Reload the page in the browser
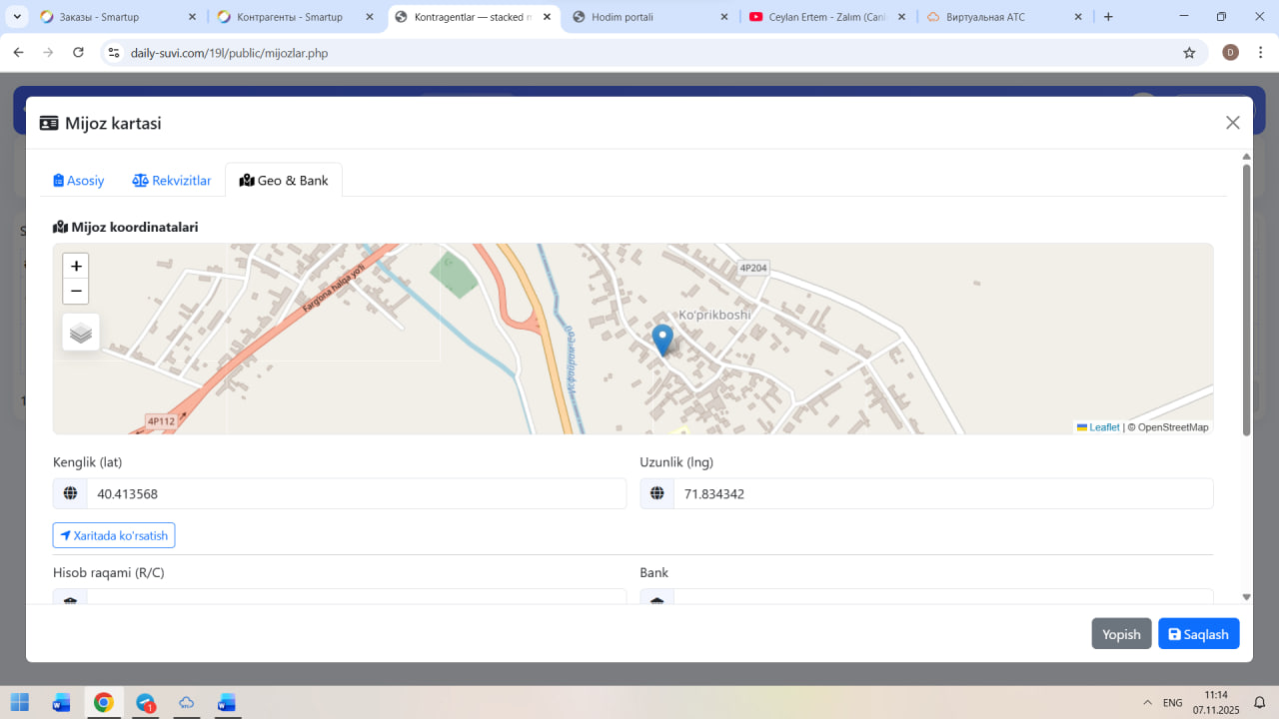 tap(79, 53)
